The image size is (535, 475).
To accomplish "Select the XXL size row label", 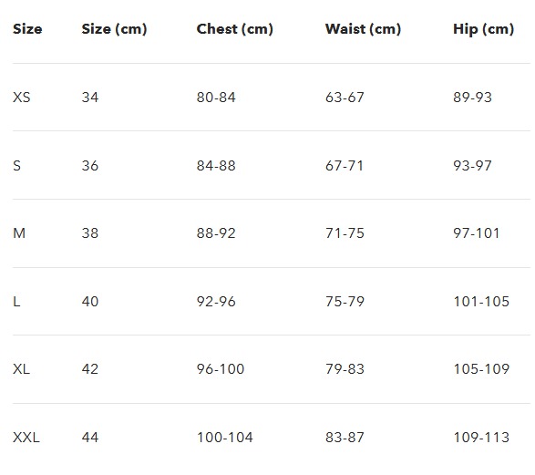I will (26, 437).
